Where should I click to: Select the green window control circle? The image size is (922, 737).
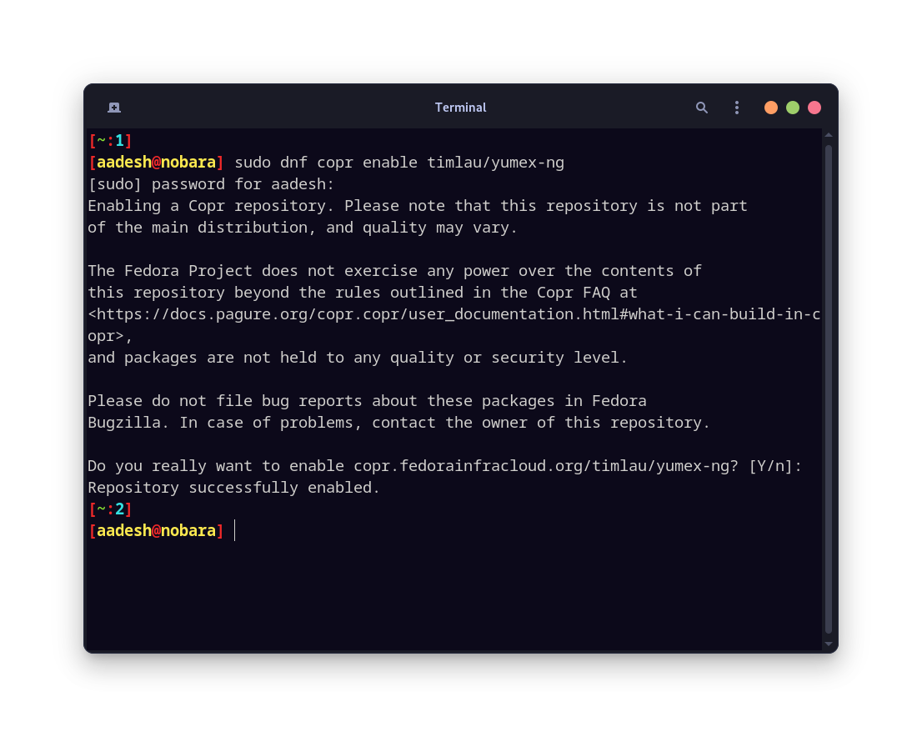(x=792, y=107)
